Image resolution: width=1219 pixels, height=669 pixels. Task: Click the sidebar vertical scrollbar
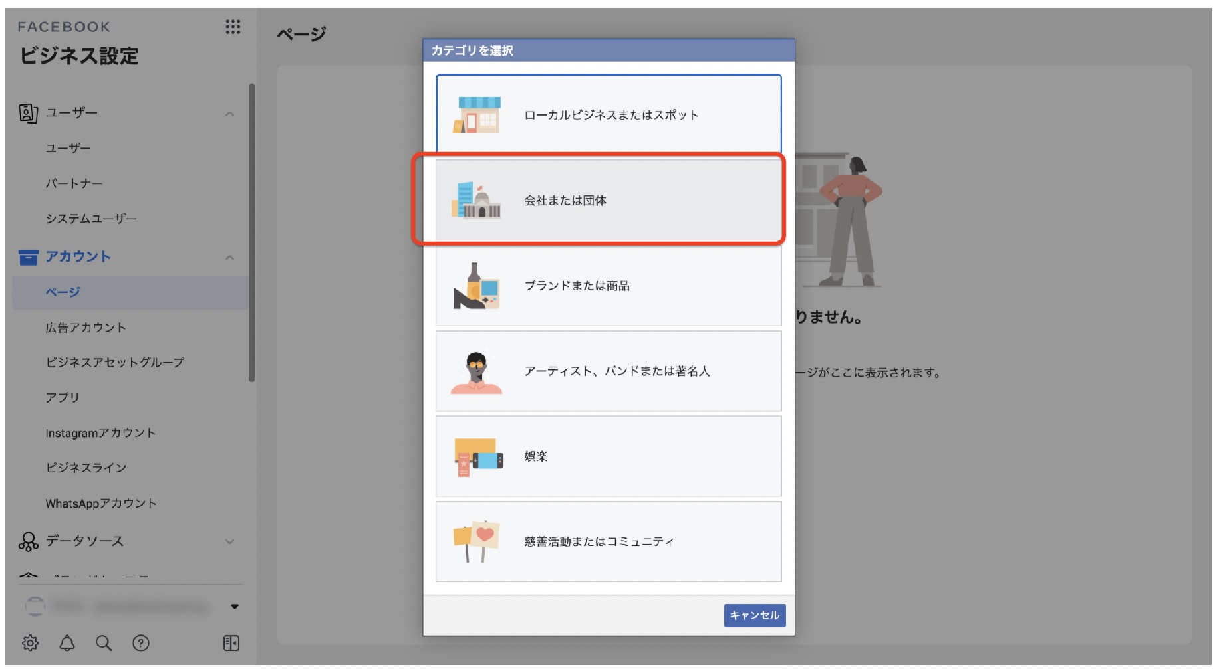pos(251,233)
